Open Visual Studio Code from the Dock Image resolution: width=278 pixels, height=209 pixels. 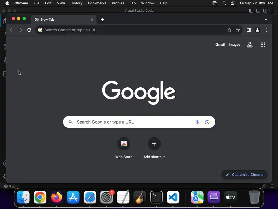173,197
